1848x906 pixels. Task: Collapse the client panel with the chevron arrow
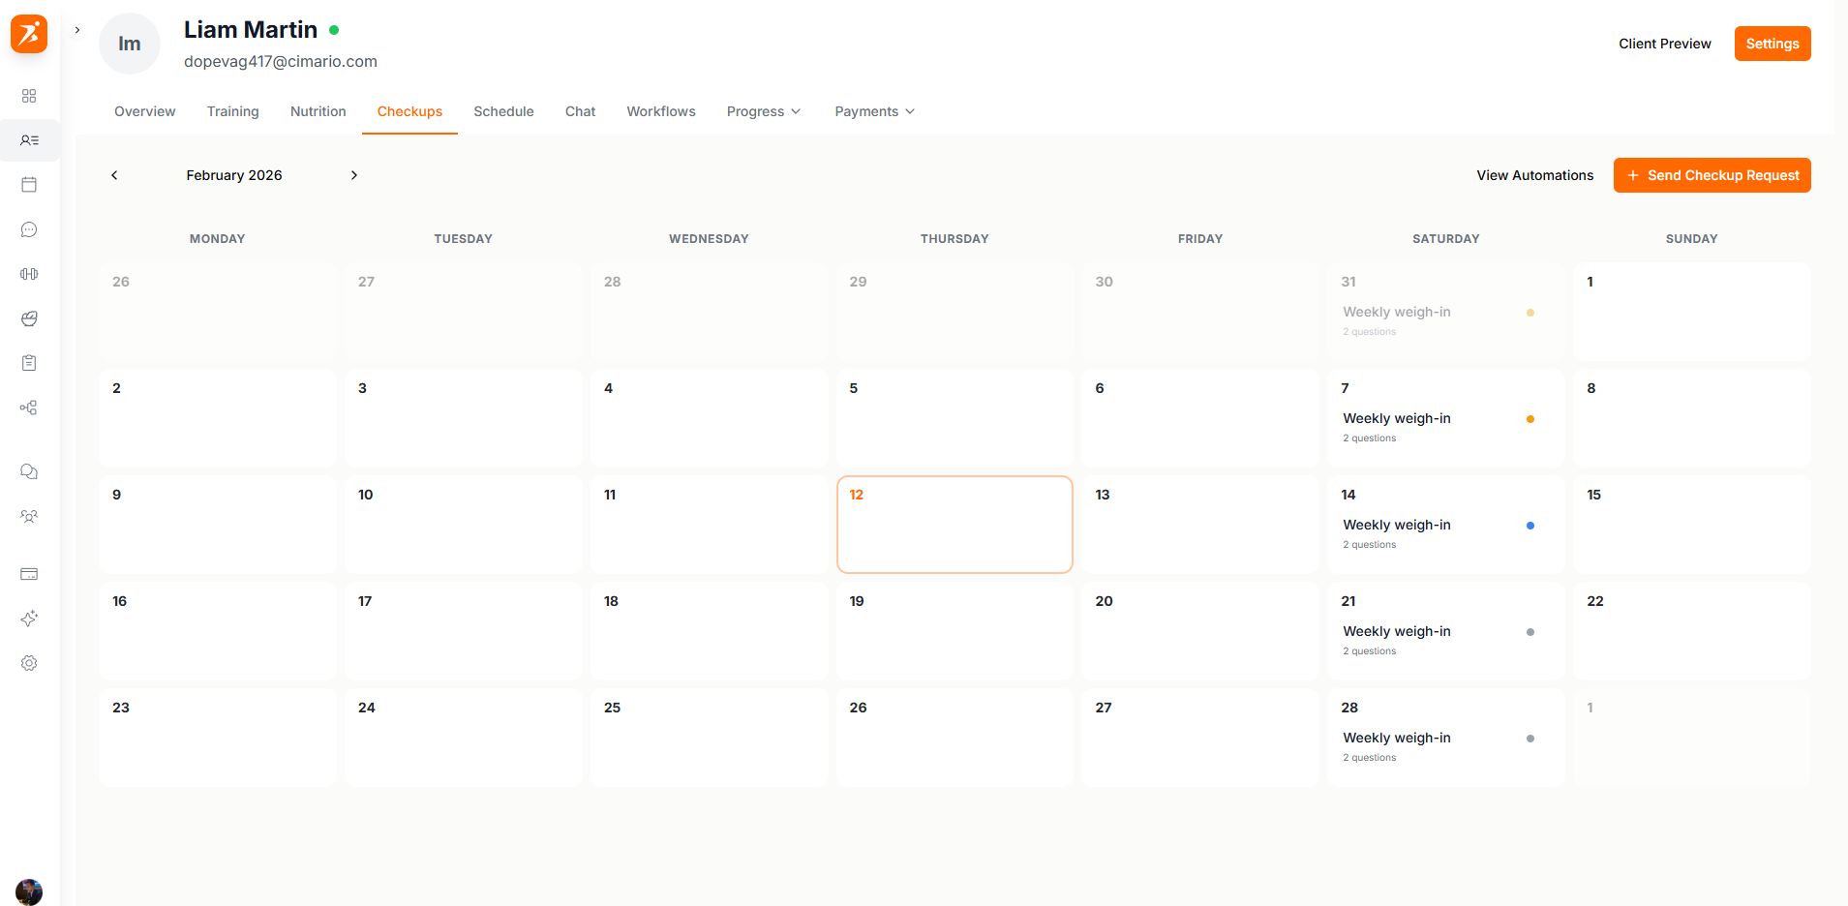76,30
